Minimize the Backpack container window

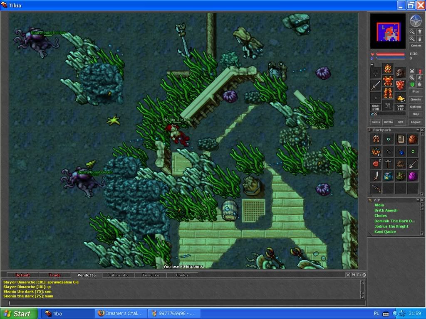click(418, 130)
